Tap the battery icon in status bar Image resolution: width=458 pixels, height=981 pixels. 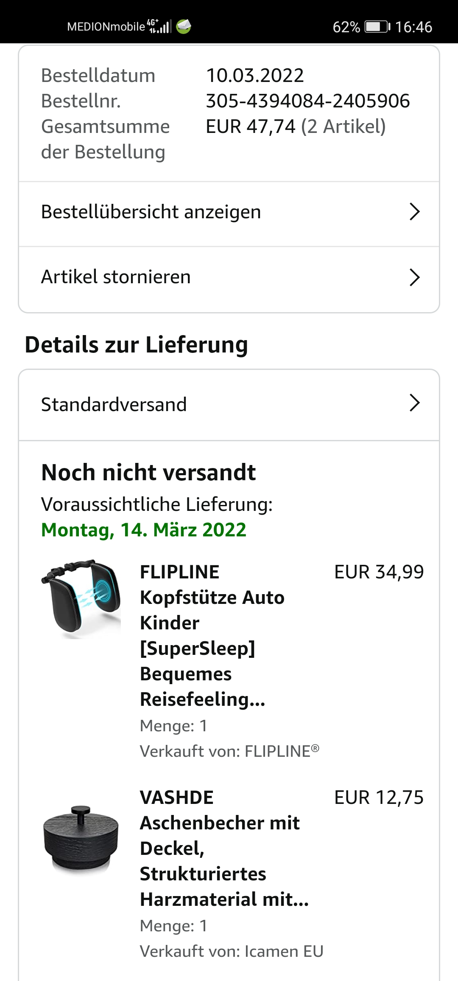tap(377, 27)
